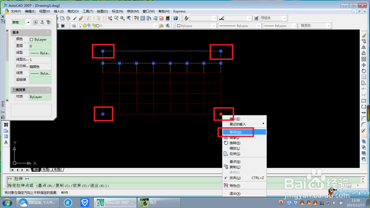Click the Zoom realtime icon
The width and height of the screenshot is (370, 208).
116,18
